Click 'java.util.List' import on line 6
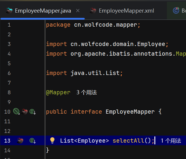Screen dimensions: 186x159 (x=95, y=73)
